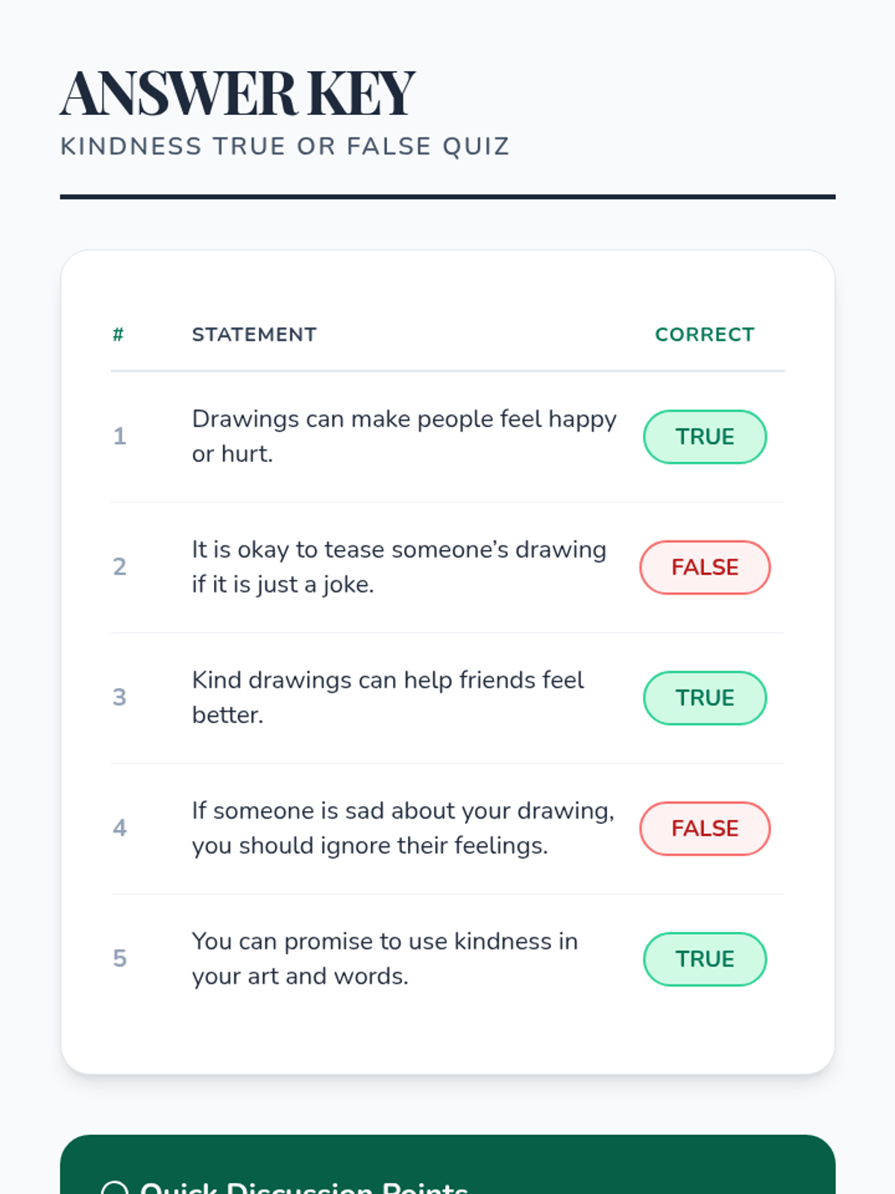Click row number 5
This screenshot has width=895, height=1194.
point(119,958)
